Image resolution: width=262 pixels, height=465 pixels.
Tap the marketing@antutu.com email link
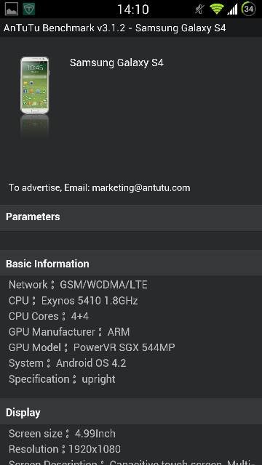(x=141, y=188)
